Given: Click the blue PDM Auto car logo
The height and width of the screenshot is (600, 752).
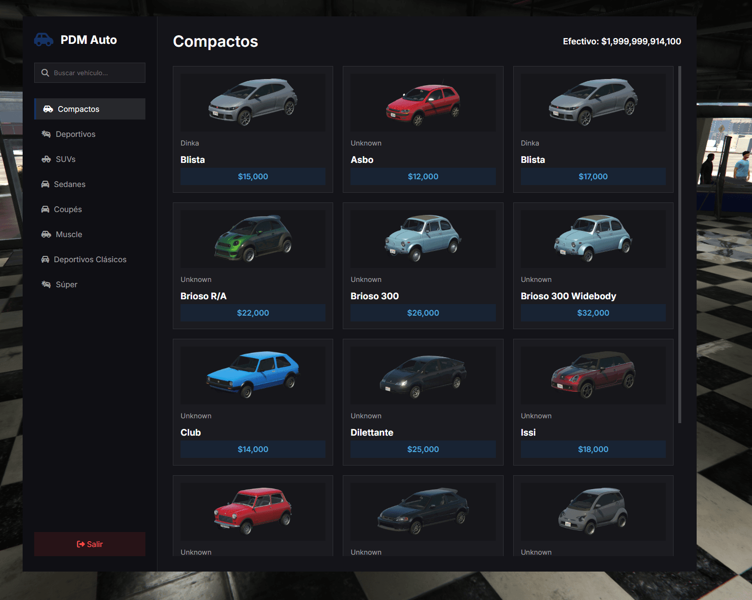Looking at the screenshot, I should 43,40.
